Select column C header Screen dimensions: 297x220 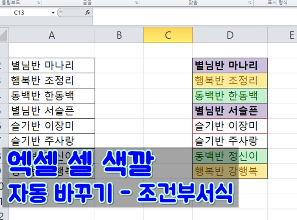[x=168, y=35]
